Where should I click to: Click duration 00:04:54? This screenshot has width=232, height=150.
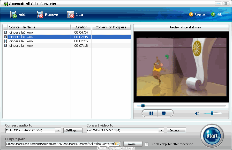click(x=81, y=32)
